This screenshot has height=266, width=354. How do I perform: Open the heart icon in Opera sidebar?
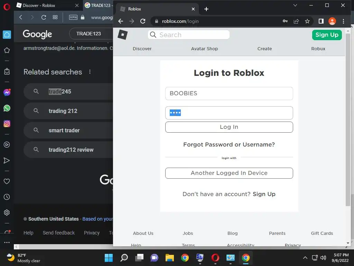[x=7, y=181]
